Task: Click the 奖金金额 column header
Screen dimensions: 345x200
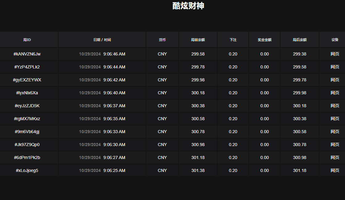Action: [x=264, y=39]
